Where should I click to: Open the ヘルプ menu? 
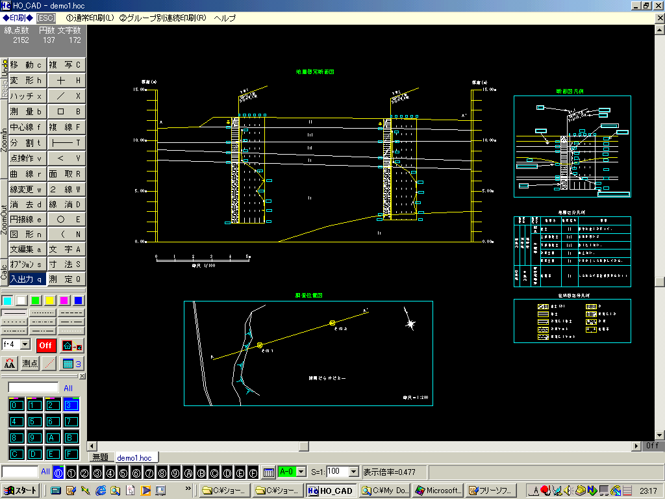click(225, 18)
